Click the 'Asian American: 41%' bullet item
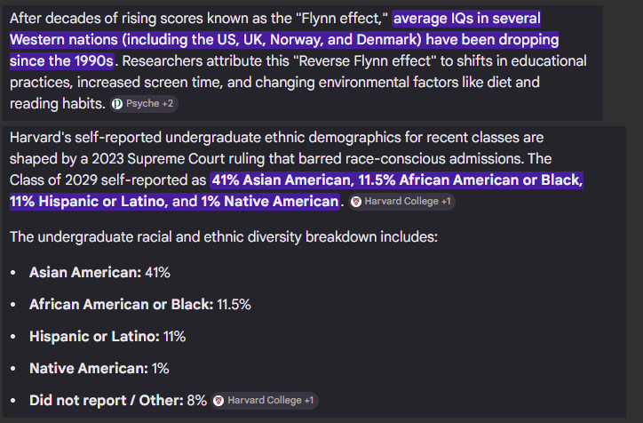Viewport: 643px width, 423px height. click(99, 273)
